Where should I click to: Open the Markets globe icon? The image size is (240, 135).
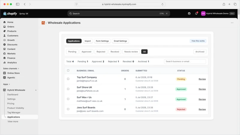click(x=4, y=54)
